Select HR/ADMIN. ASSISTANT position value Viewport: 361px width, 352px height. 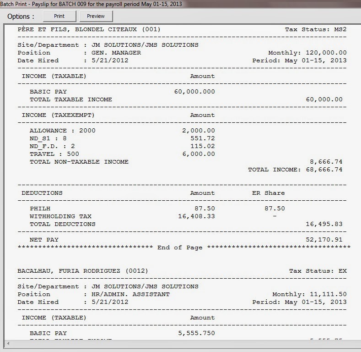(130, 294)
